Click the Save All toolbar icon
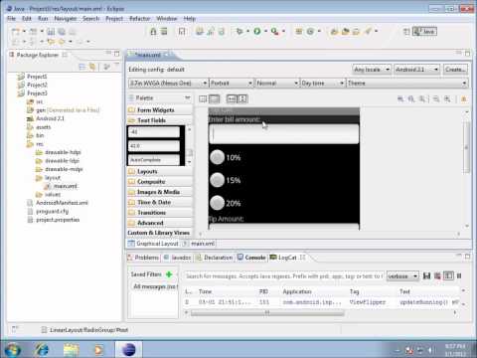The width and height of the screenshot is (477, 358). [x=62, y=32]
